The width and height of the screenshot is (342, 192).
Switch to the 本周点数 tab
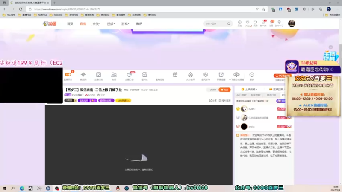click(255, 95)
